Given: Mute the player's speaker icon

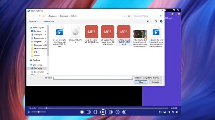Looking at the screenshot, I should coord(29,112).
